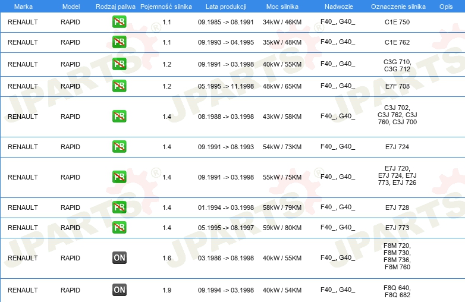
Task: Click the Pojemność silnika column header
Action: [x=166, y=7]
